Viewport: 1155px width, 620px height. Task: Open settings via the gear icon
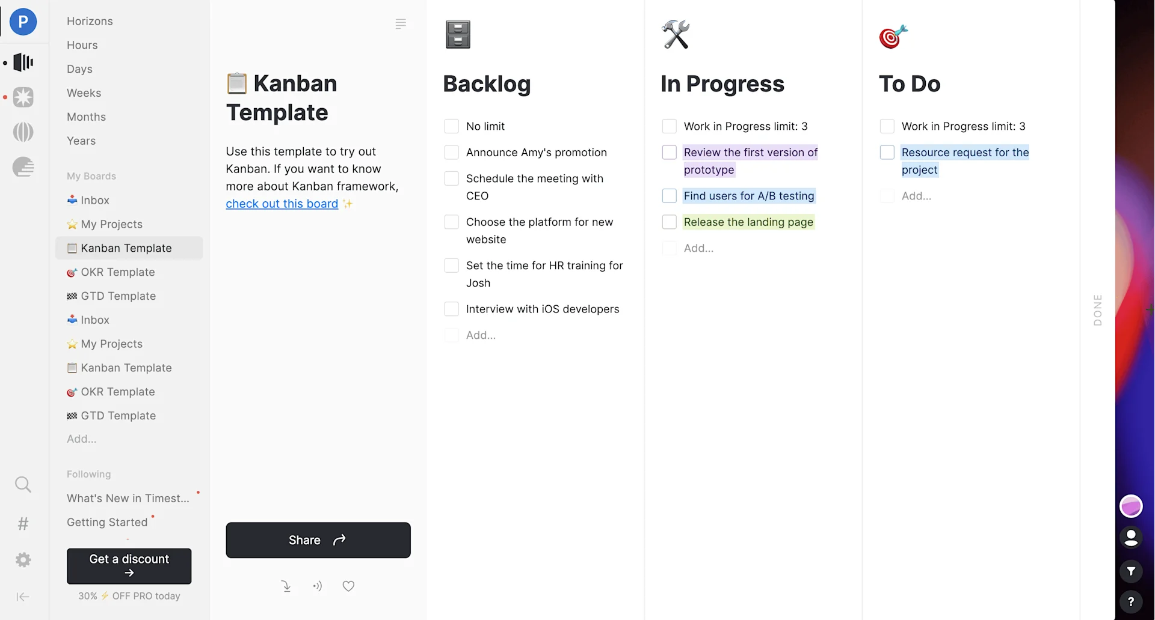[23, 559]
